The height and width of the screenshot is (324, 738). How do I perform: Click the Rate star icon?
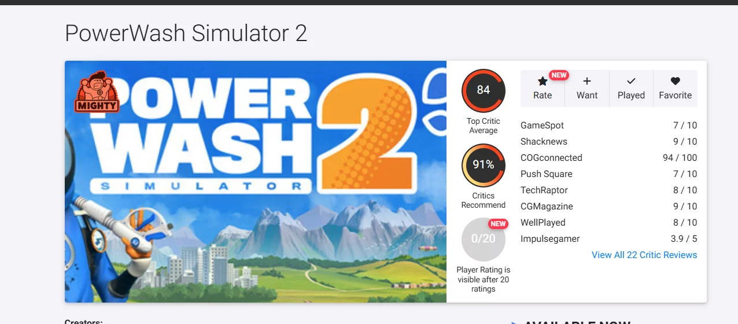pos(543,82)
